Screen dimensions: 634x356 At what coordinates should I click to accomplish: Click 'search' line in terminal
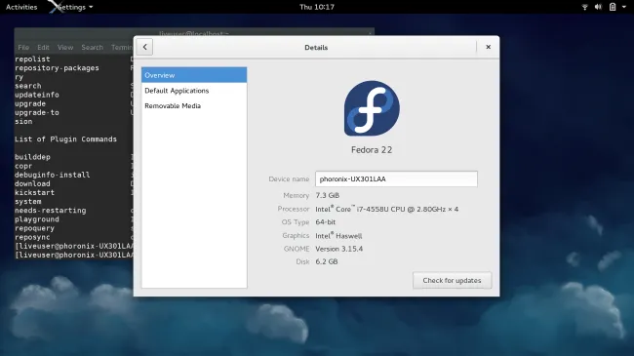pyautogui.click(x=28, y=86)
